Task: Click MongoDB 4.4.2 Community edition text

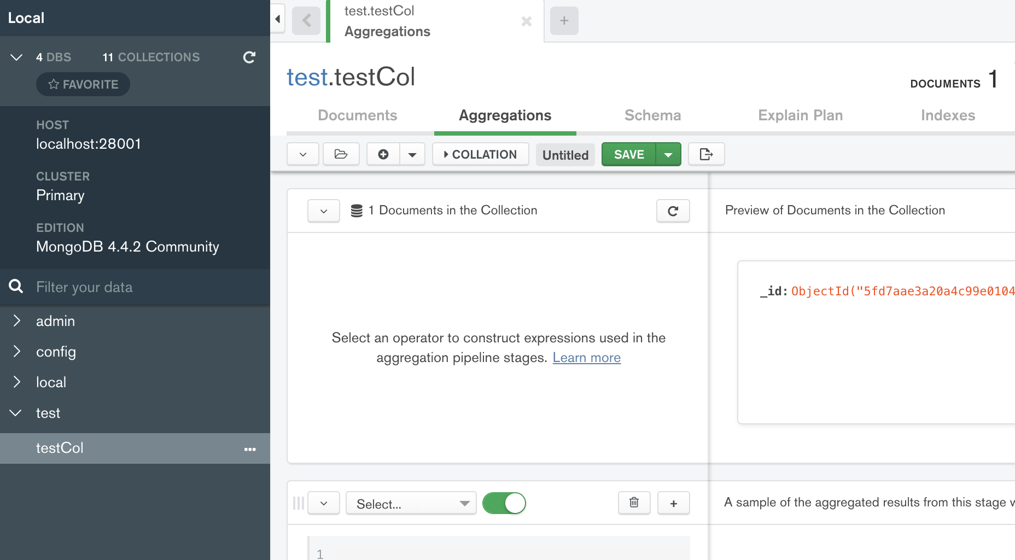Action: (127, 247)
